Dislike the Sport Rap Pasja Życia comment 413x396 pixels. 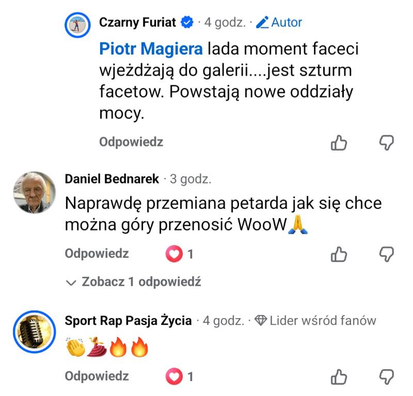pyautogui.click(x=387, y=376)
